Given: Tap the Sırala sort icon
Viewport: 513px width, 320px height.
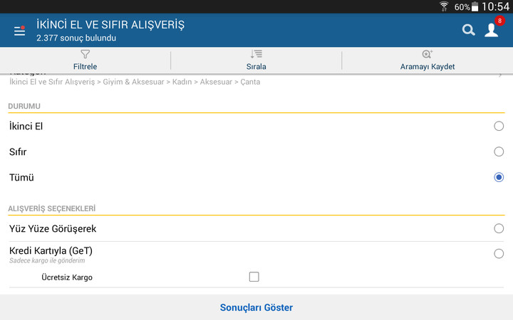Looking at the screenshot, I should pos(256,54).
